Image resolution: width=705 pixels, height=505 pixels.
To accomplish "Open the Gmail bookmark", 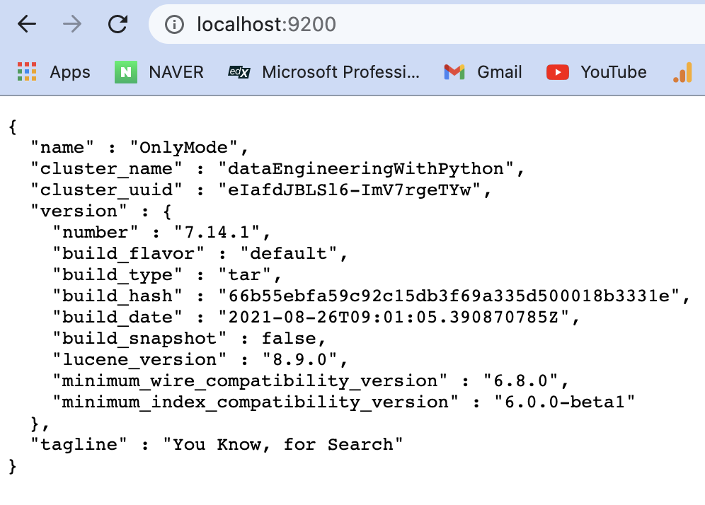I will (483, 72).
